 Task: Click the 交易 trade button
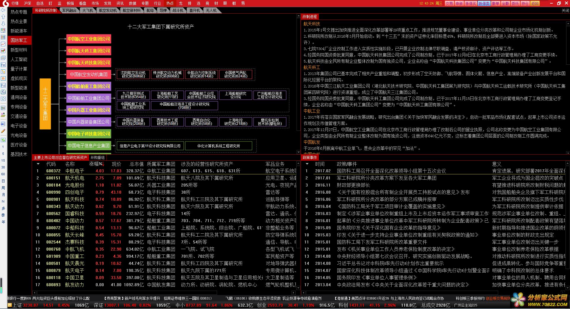[449, 4]
